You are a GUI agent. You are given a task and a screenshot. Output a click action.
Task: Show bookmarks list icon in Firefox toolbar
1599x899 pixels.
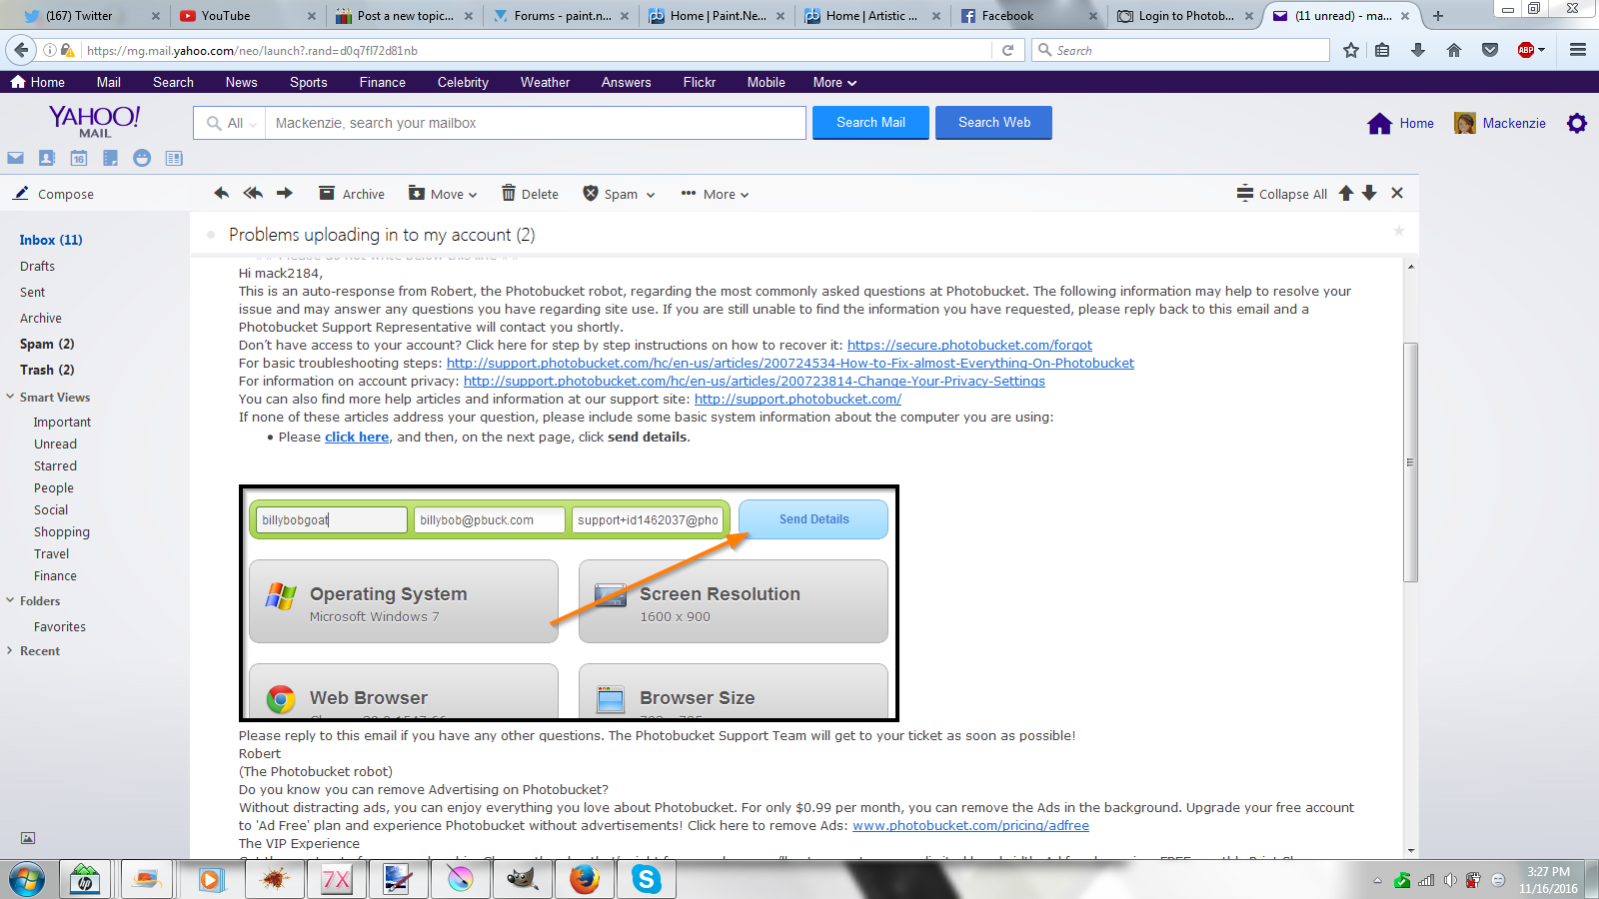[x=1382, y=50]
